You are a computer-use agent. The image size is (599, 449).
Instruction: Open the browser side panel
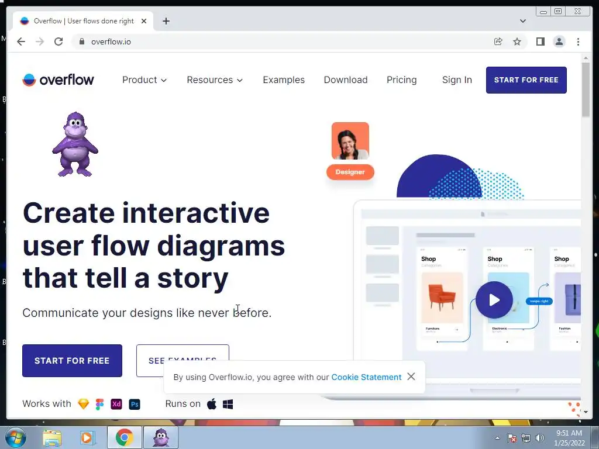[540, 42]
